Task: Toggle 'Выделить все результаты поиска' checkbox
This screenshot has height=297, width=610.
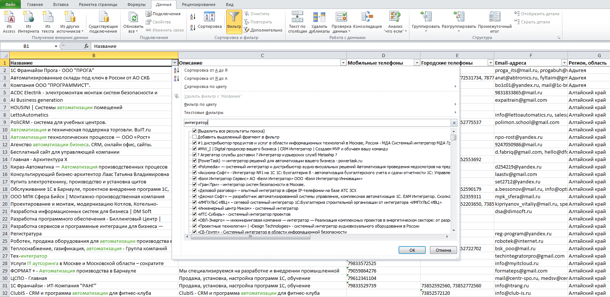Action: (x=194, y=131)
